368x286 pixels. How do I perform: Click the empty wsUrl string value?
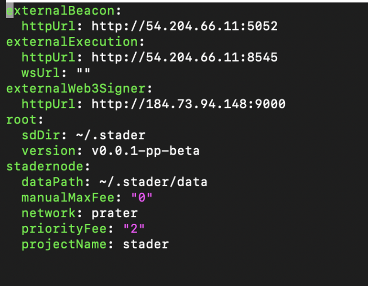click(84, 73)
